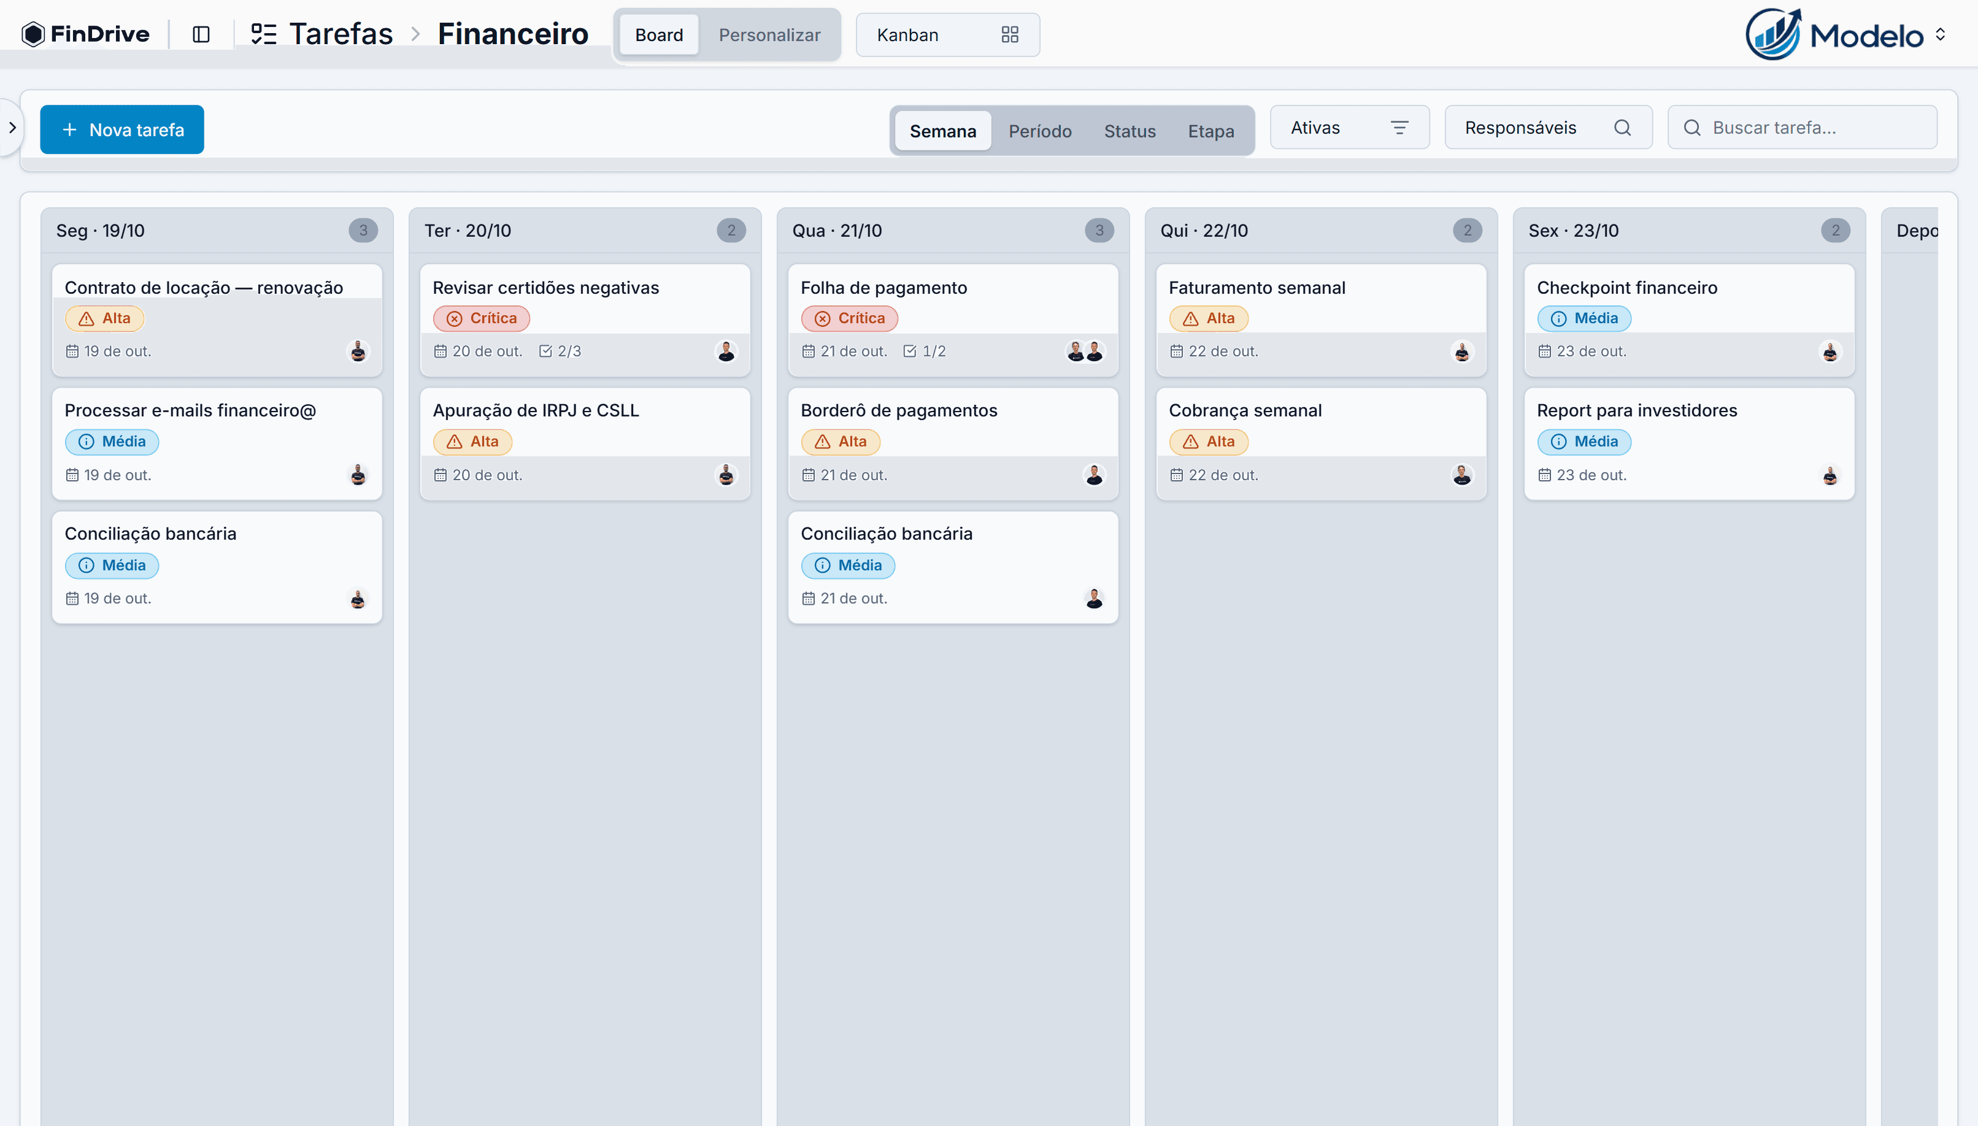
Task: Open the Ativas filter dropdown
Action: [1349, 128]
